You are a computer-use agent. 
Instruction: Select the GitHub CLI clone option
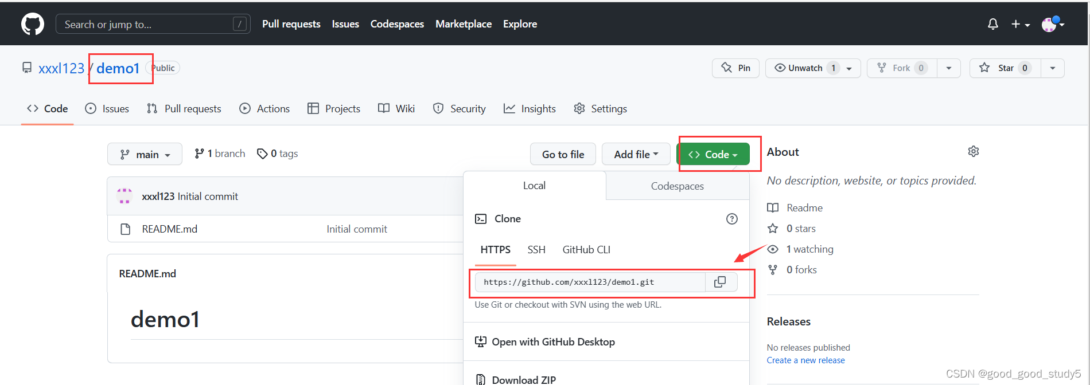click(x=586, y=250)
